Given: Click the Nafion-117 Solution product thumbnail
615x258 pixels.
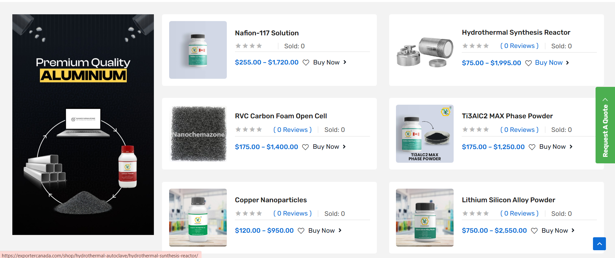Looking at the screenshot, I should pyautogui.click(x=198, y=50).
